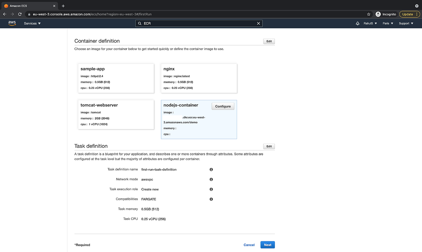Click the lock icon in address bar

click(x=29, y=14)
